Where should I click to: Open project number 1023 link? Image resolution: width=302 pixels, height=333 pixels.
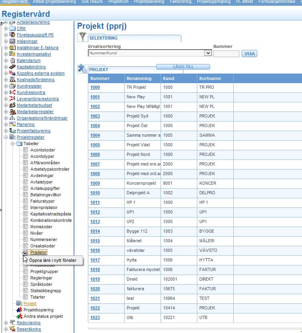pyautogui.click(x=95, y=317)
